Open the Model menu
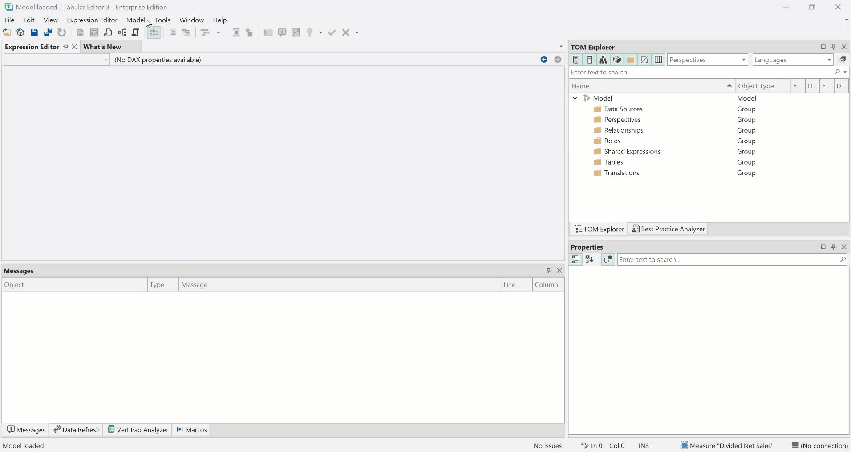The width and height of the screenshot is (851, 452). tap(136, 20)
